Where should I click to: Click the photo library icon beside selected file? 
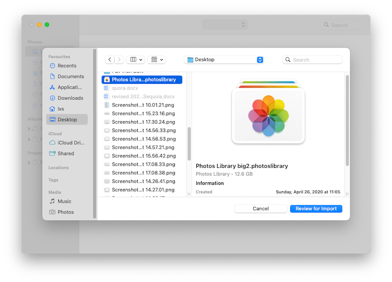click(x=107, y=79)
